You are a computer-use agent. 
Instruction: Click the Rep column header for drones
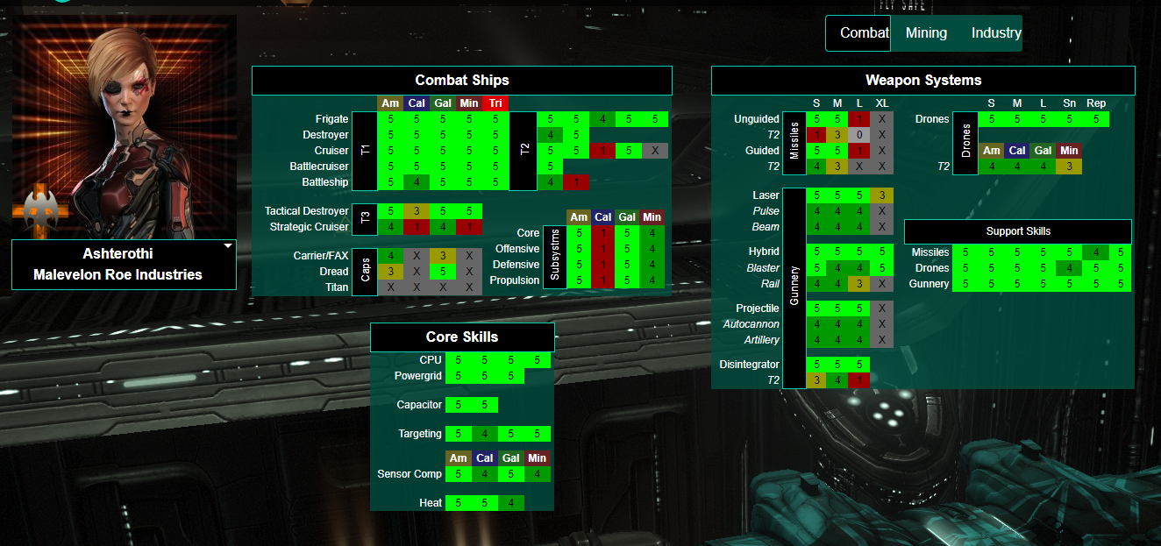(1096, 104)
